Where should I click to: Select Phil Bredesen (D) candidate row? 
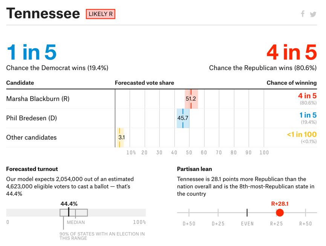162,118
